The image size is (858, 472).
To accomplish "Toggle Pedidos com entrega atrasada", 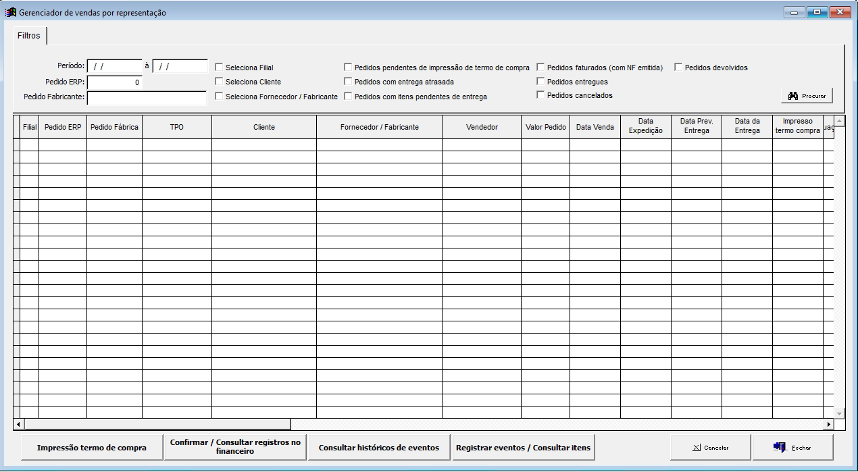I will tap(348, 82).
